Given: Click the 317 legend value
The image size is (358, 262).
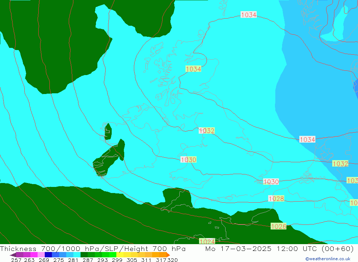Looking at the screenshot, I should click(x=161, y=260).
